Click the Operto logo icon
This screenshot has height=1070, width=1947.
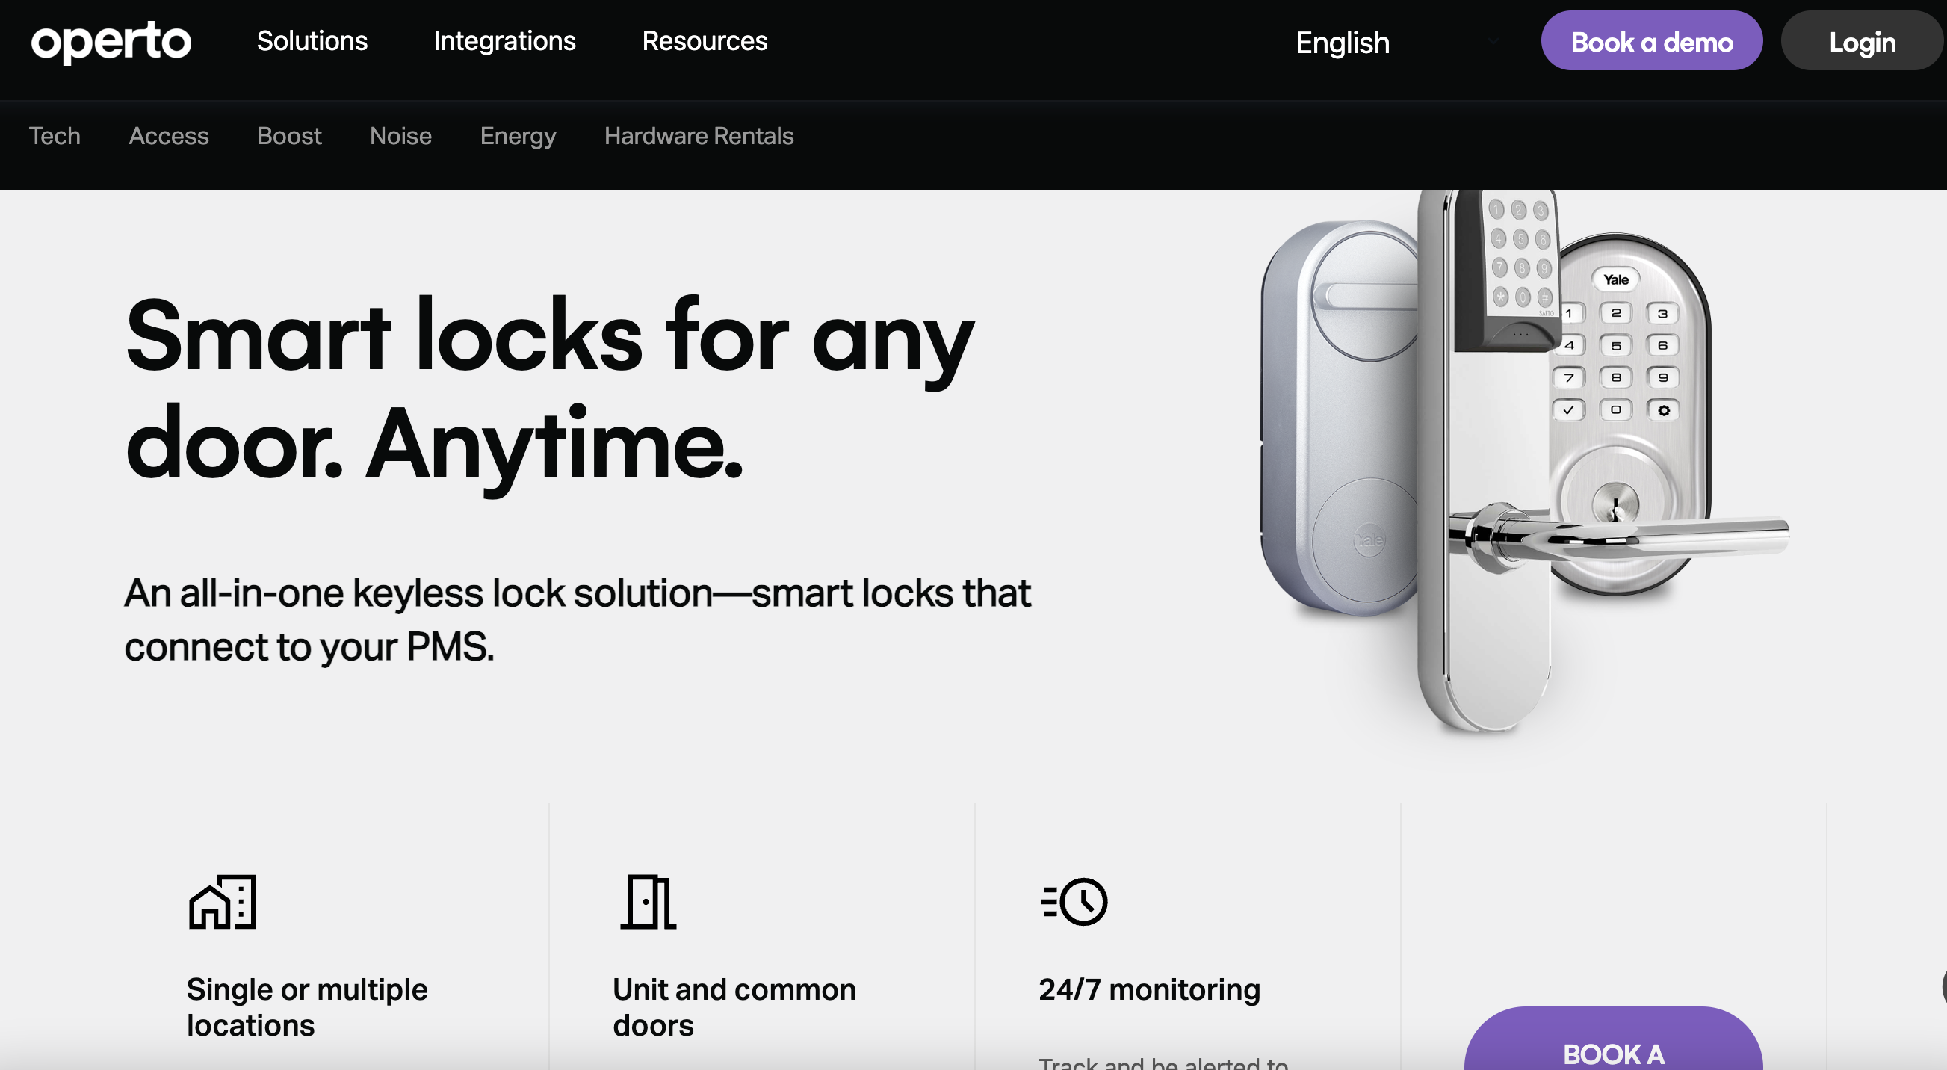(x=111, y=40)
